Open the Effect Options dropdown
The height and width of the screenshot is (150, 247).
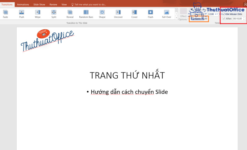click(183, 15)
